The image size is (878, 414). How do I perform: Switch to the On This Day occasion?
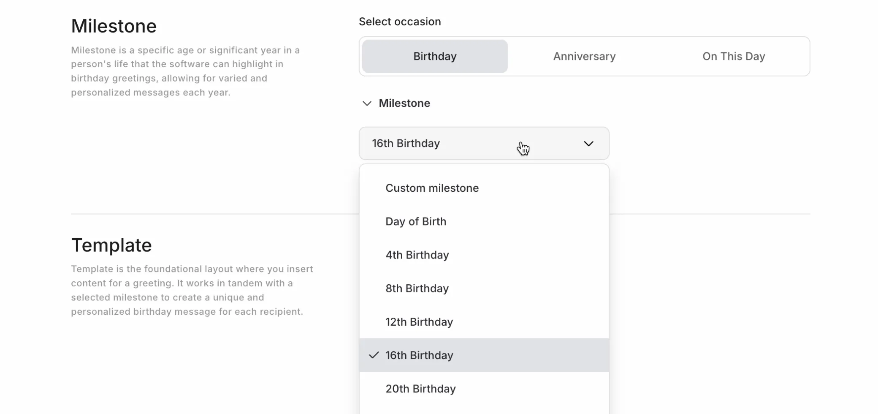tap(734, 56)
